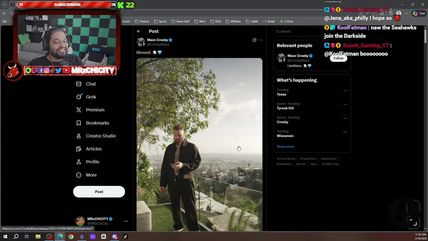Open the Affiliates bookmarks folder

point(233,21)
